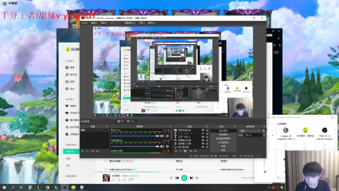Undock the Scene Transitions panel with its header icon
The image size is (339, 191).
(264, 126)
